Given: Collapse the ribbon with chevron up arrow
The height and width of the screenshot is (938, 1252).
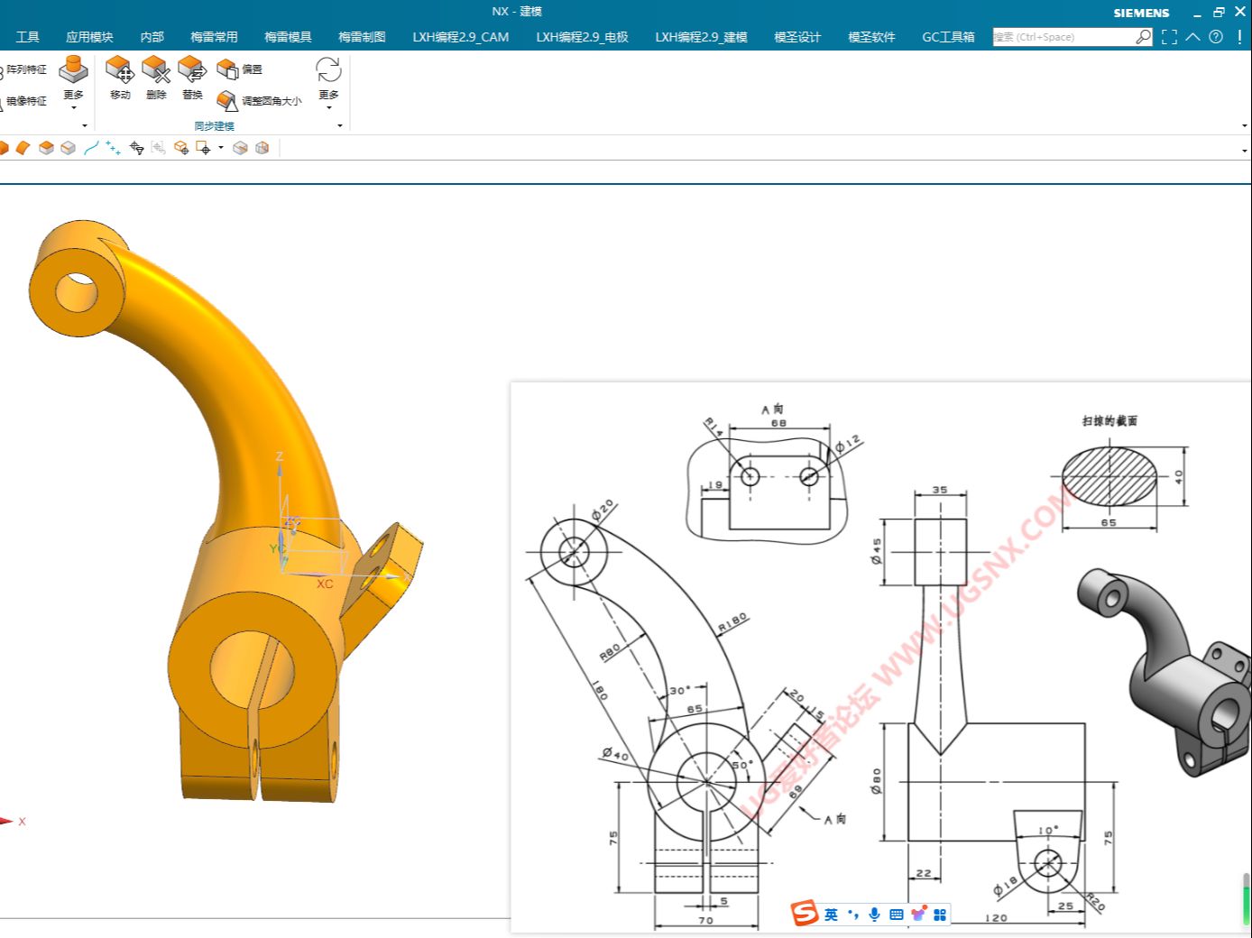Looking at the screenshot, I should pyautogui.click(x=1192, y=37).
